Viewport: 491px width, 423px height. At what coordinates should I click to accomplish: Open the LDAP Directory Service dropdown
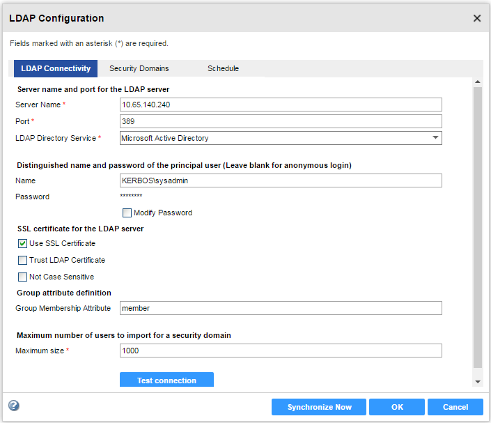[281, 138]
